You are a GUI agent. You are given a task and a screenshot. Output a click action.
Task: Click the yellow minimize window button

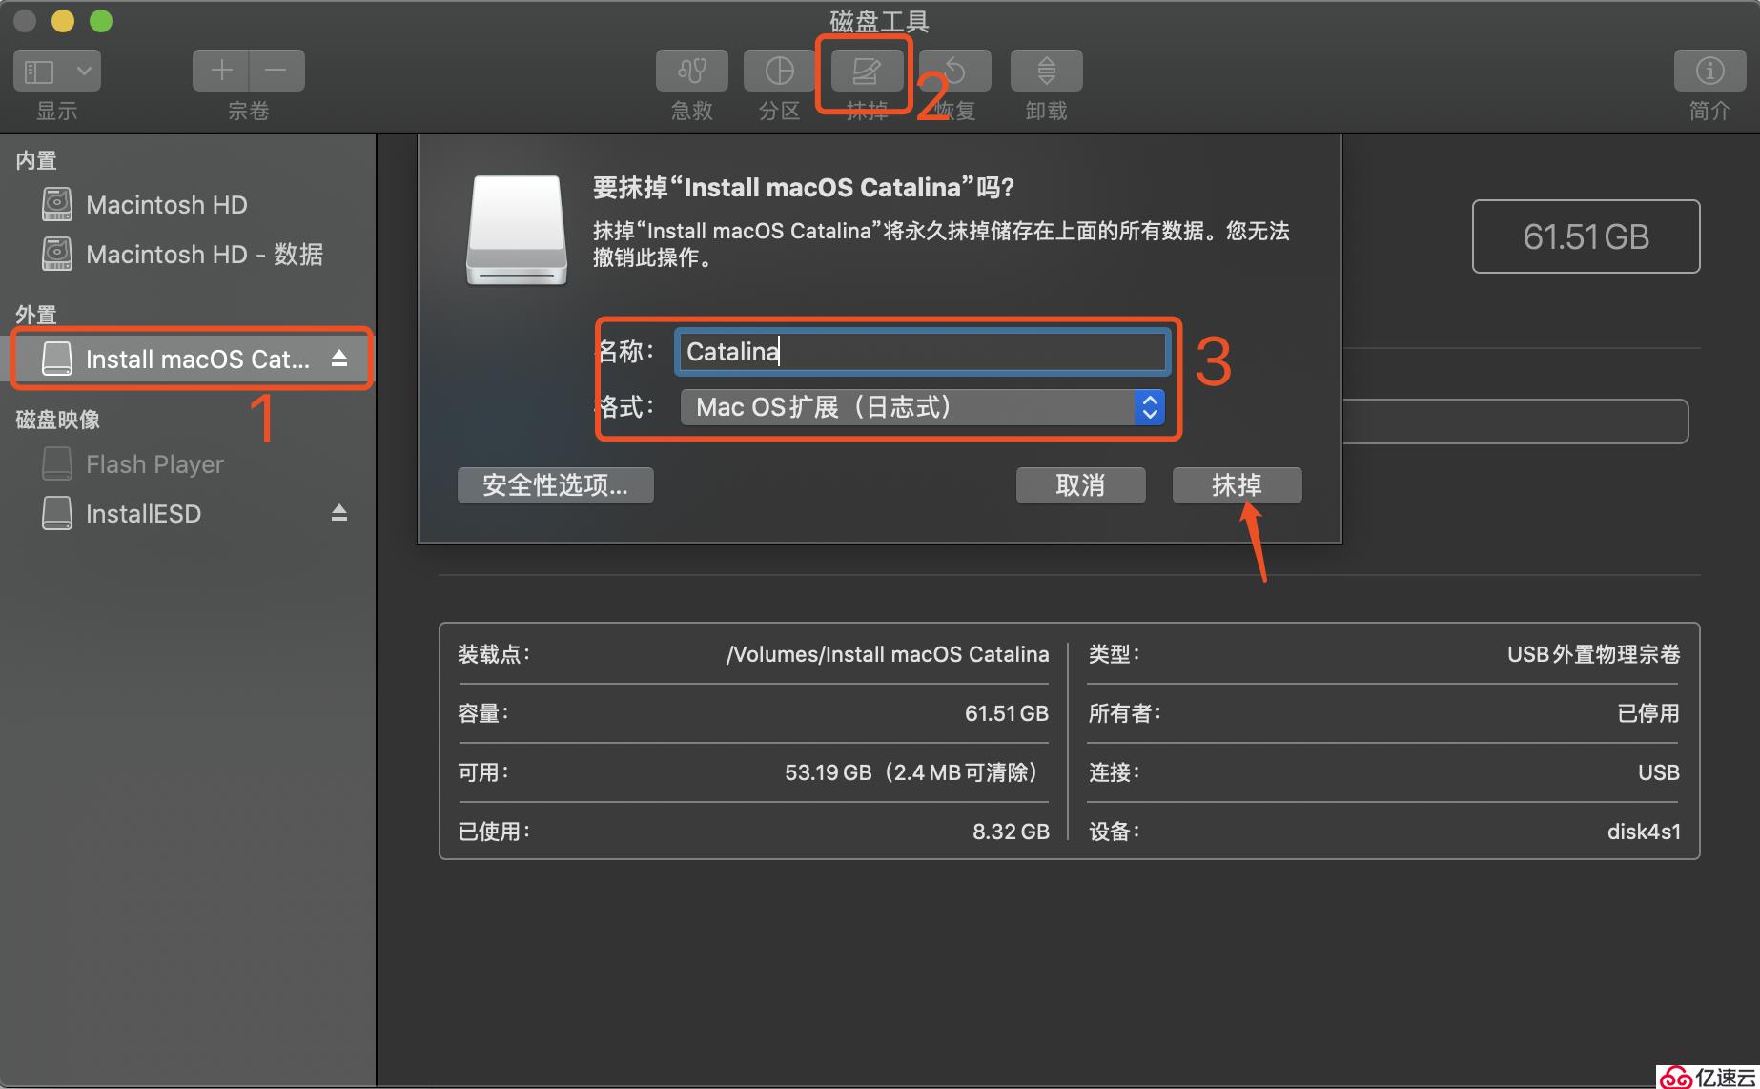coord(63,21)
